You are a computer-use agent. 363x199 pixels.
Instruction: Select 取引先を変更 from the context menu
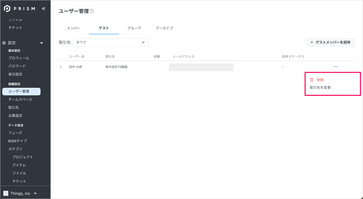point(320,88)
